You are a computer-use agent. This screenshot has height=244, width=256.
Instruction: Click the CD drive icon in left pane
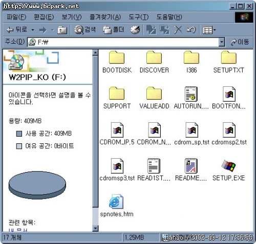pos(16,62)
